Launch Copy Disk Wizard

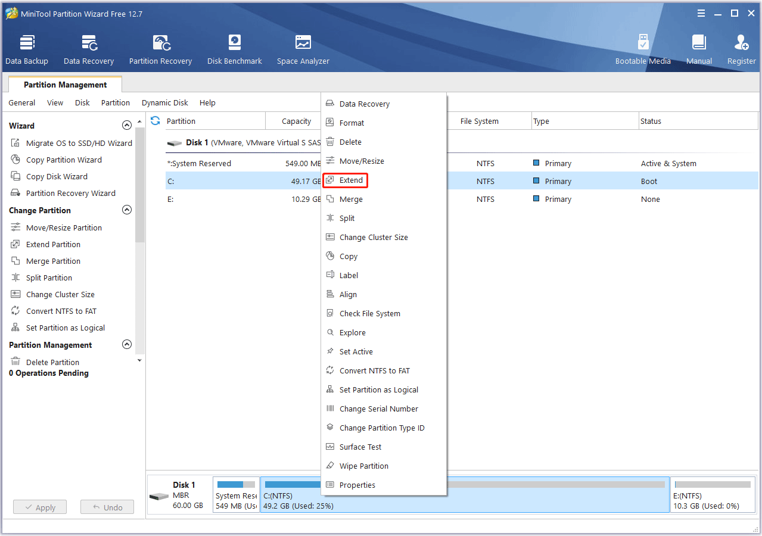click(49, 176)
